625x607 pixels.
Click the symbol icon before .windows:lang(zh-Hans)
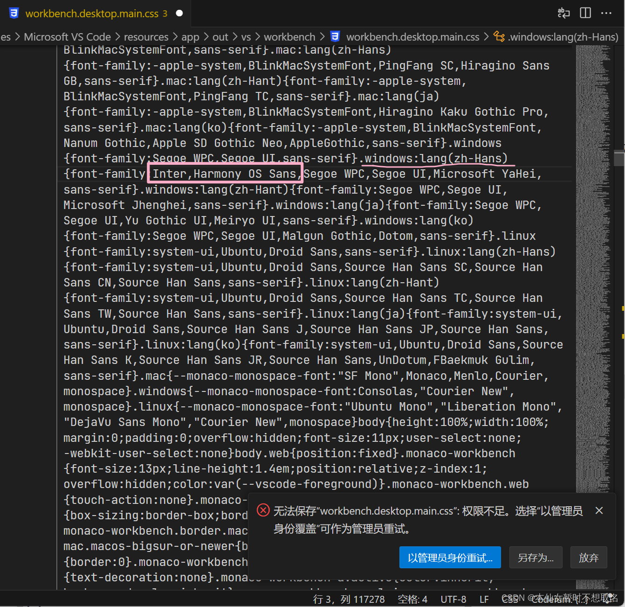(x=499, y=36)
